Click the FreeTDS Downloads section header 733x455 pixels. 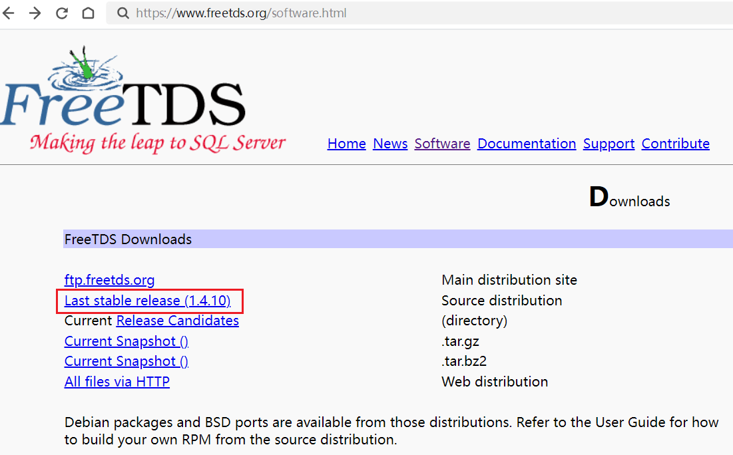[398, 239]
